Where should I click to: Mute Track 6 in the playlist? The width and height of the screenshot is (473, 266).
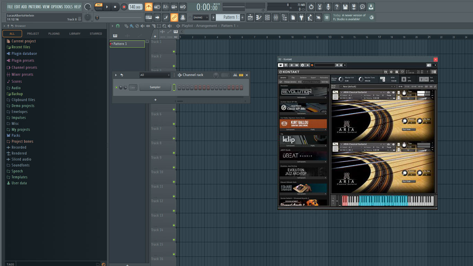(174, 124)
